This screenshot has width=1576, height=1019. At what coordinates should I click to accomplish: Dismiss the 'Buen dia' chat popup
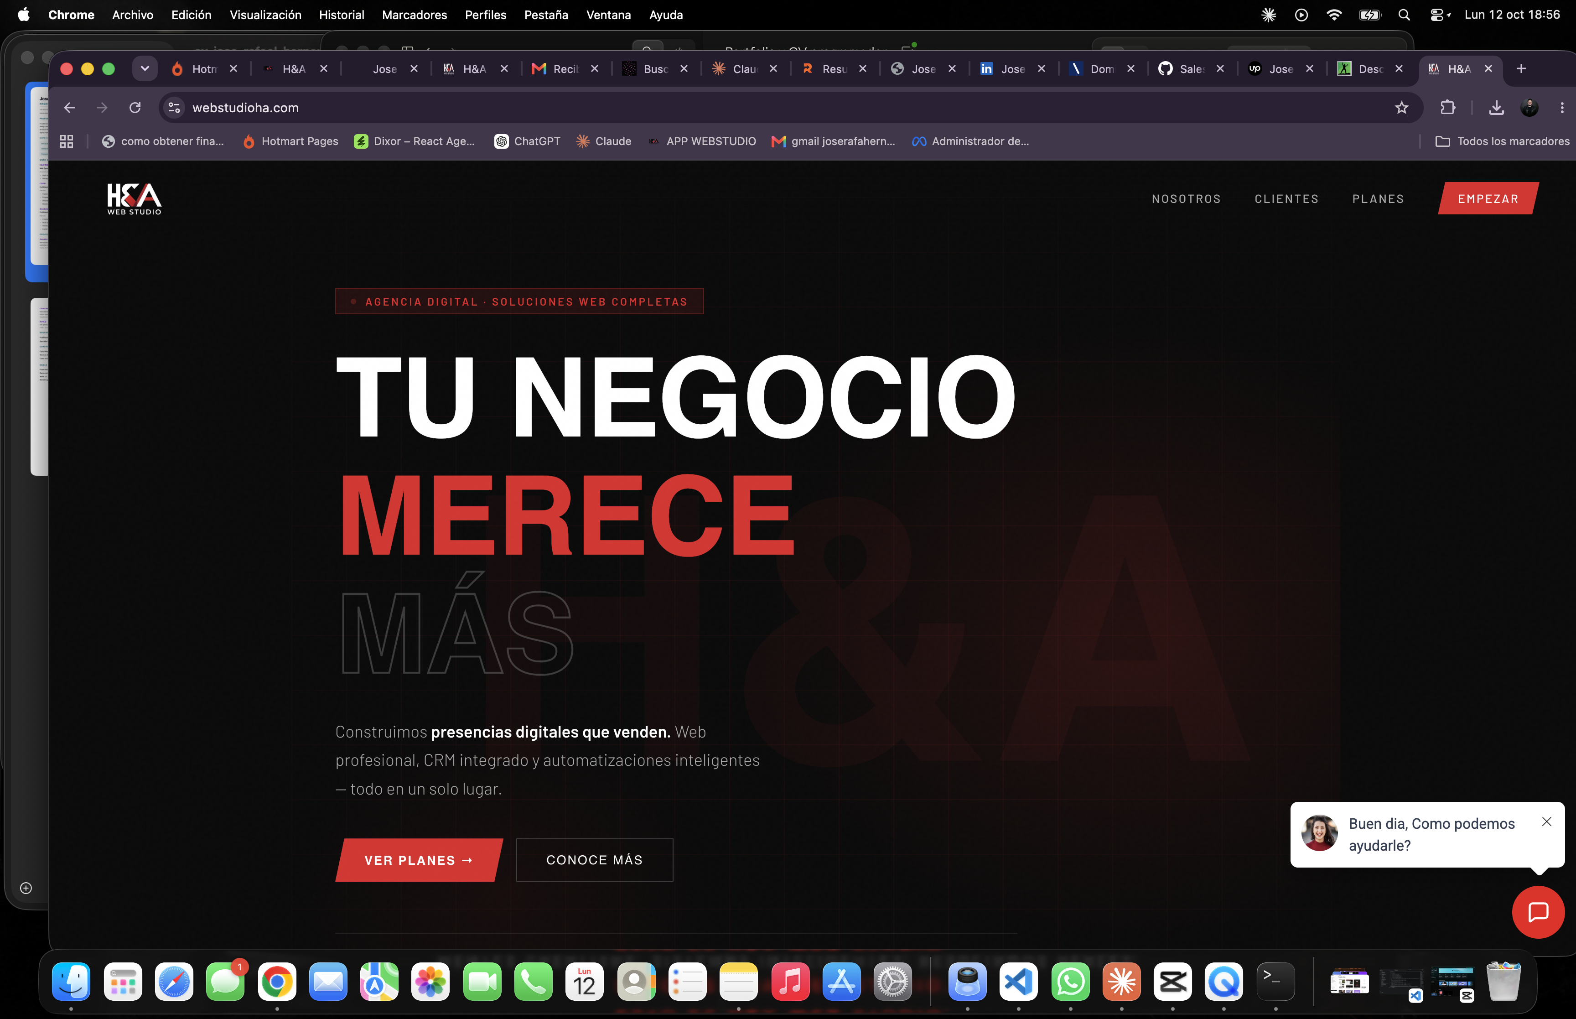(x=1546, y=821)
